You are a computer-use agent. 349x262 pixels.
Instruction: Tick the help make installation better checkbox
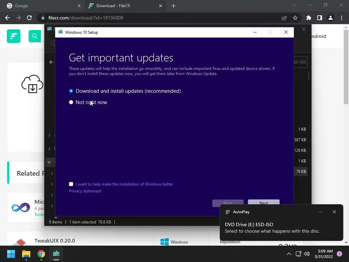point(71,184)
